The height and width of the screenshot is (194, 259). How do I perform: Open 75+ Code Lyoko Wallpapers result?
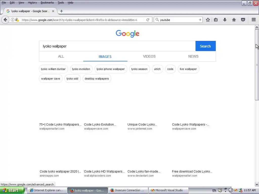click(60, 125)
